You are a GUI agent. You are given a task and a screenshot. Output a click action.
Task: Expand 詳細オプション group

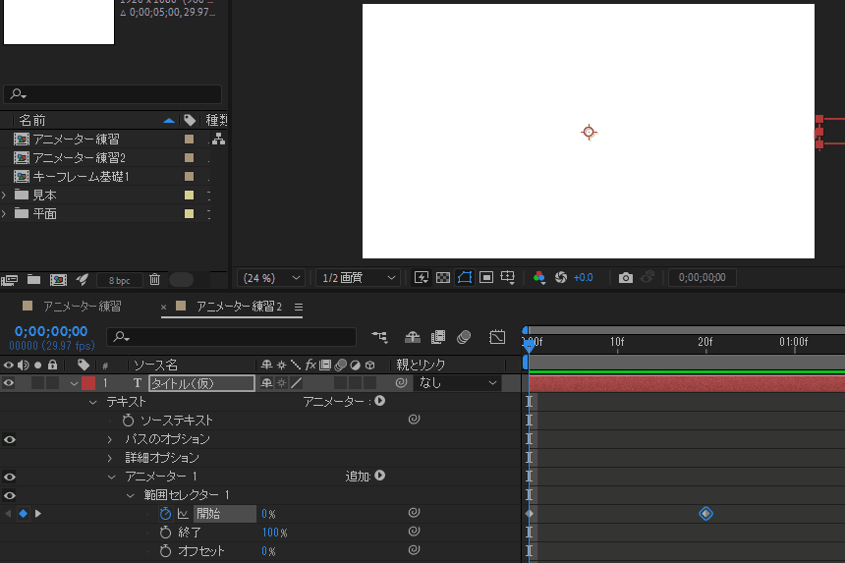pyautogui.click(x=110, y=458)
